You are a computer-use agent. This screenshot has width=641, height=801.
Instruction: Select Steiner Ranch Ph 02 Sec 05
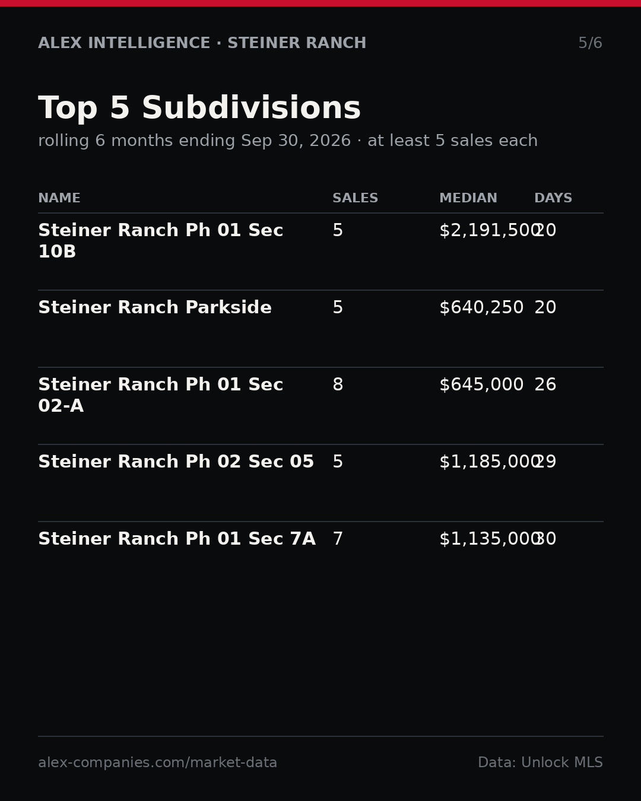coord(176,462)
